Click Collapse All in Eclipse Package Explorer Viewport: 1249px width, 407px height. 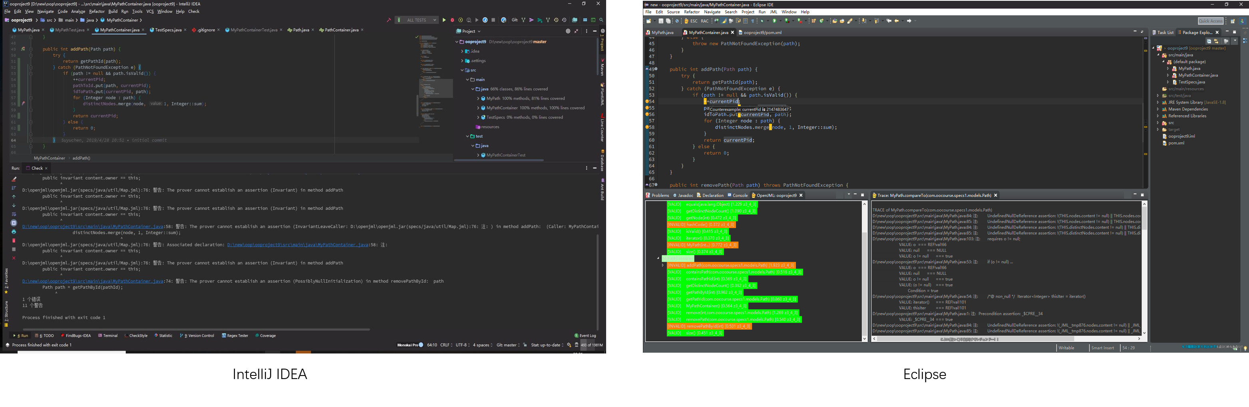point(1209,41)
